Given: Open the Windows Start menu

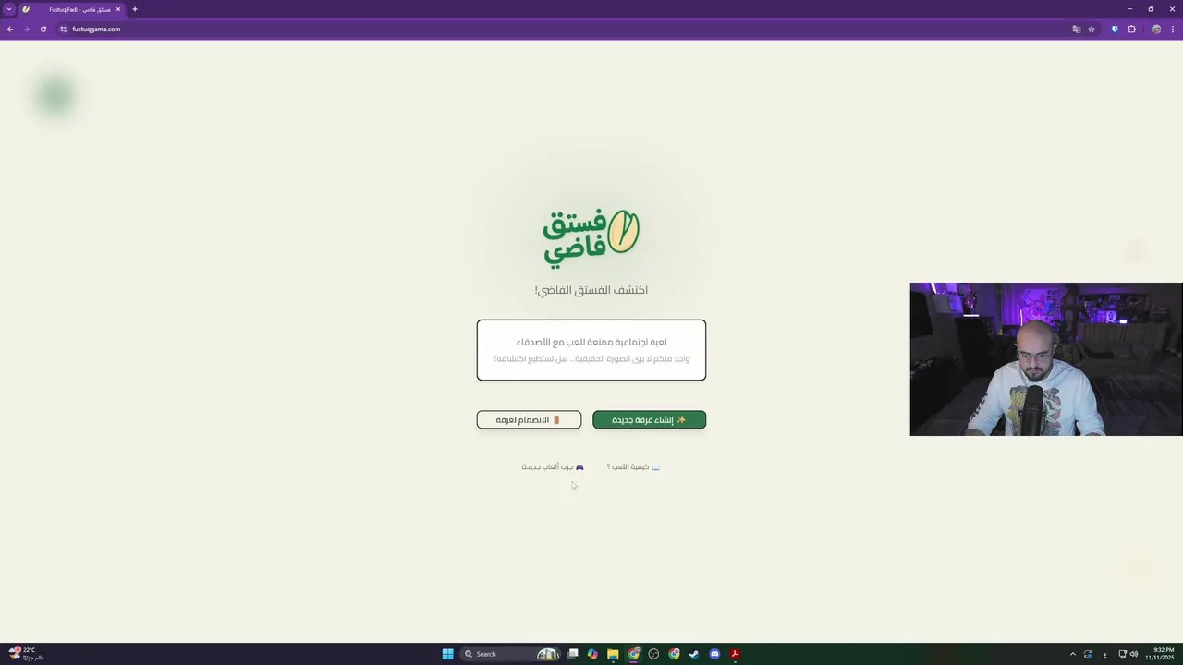Looking at the screenshot, I should (x=448, y=654).
